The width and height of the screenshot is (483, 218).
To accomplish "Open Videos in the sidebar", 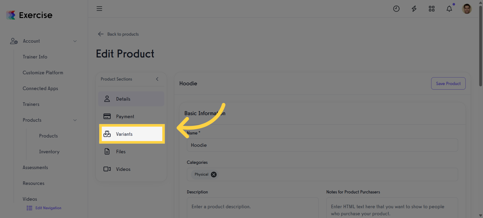I will point(30,199).
